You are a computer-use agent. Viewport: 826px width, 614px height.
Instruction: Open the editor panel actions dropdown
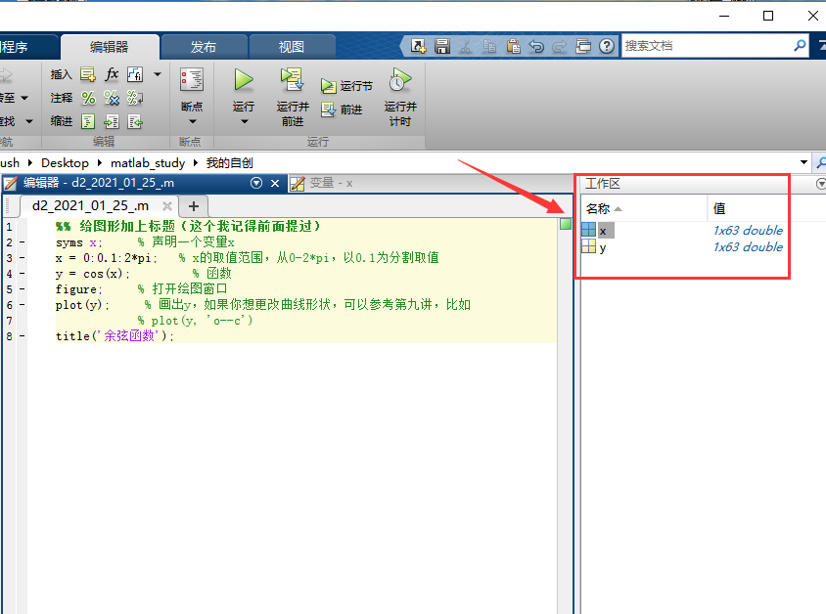click(256, 183)
